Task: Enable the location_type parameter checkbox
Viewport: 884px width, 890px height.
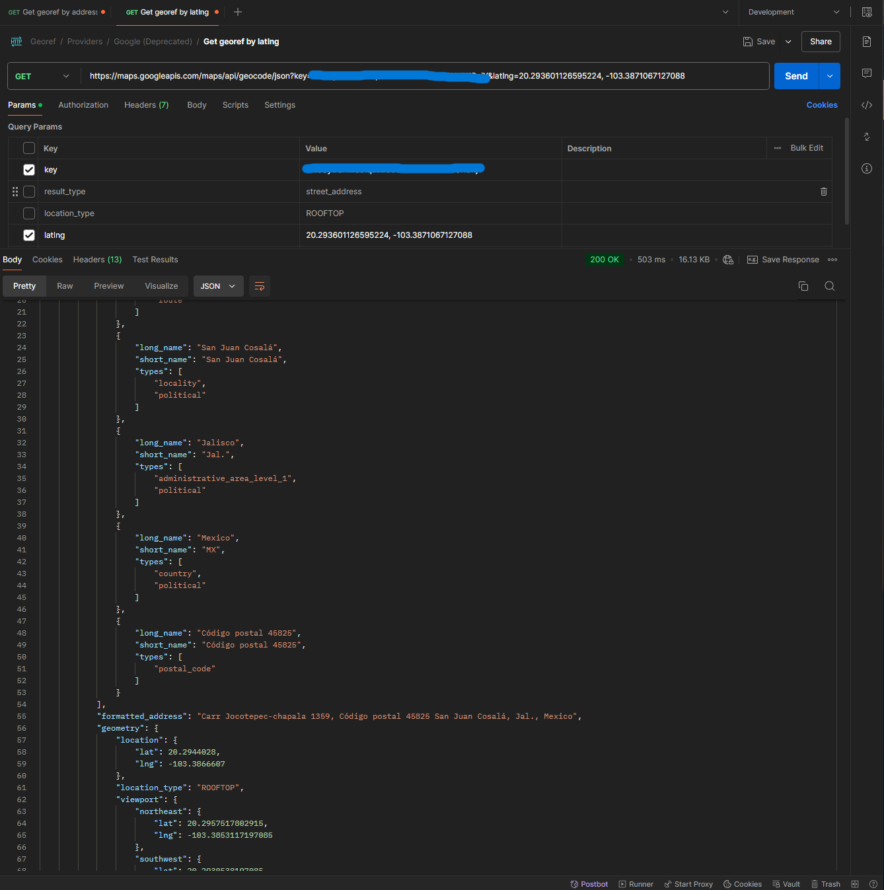Action: [29, 213]
